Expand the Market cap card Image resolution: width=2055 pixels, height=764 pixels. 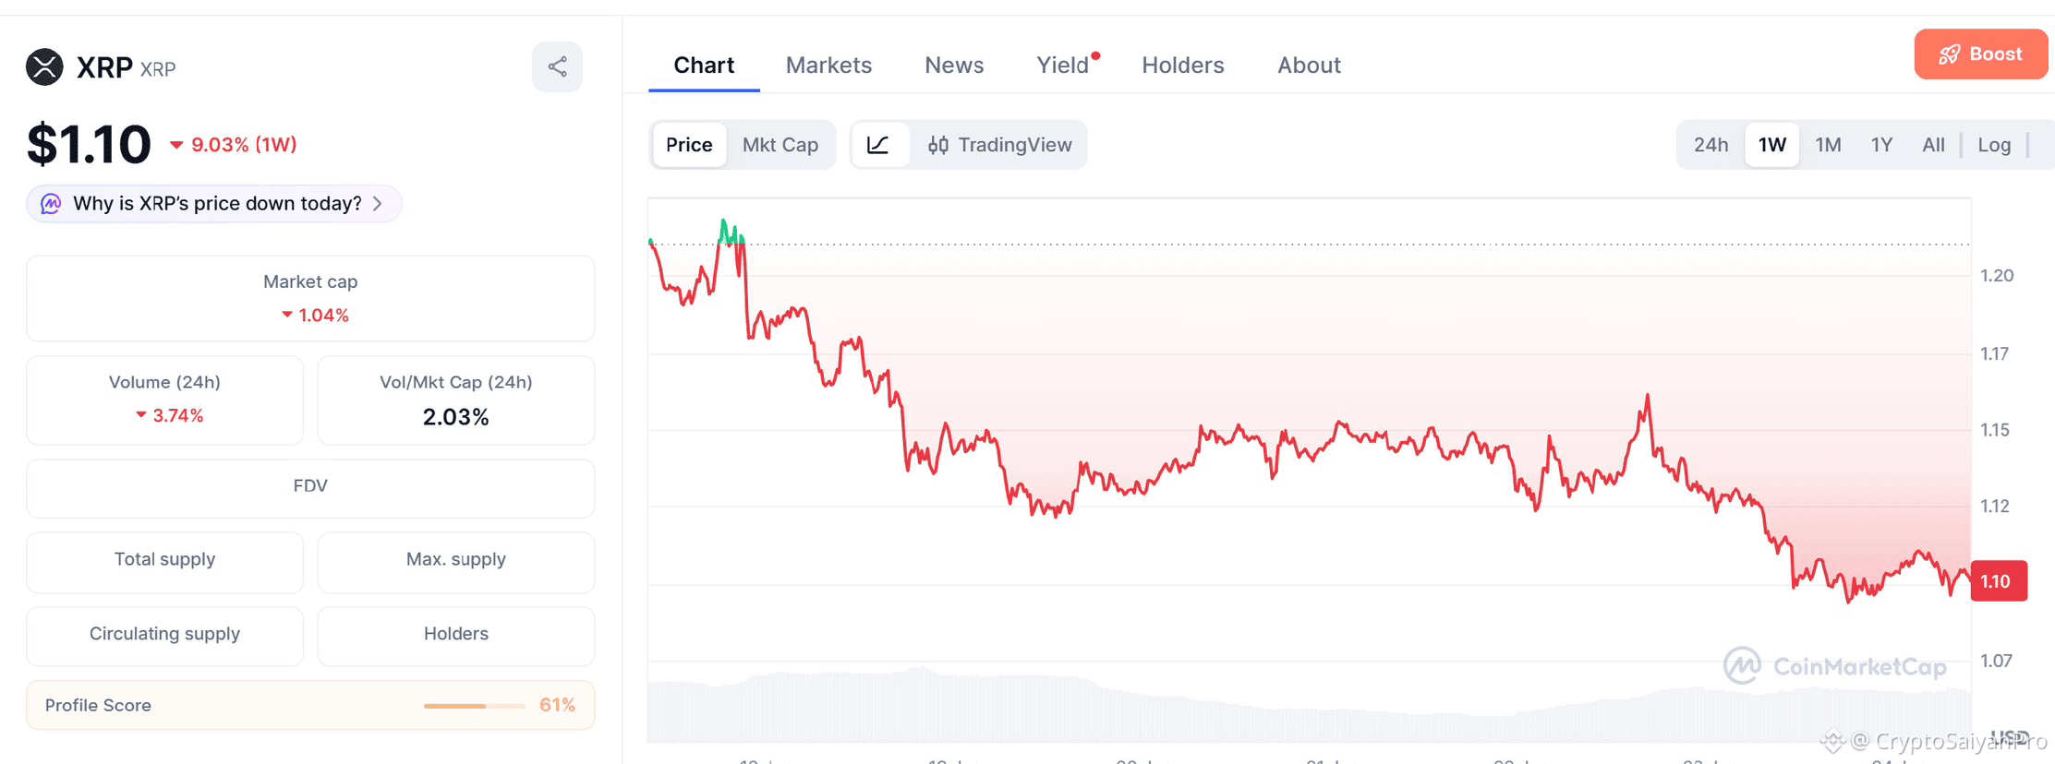coord(310,298)
